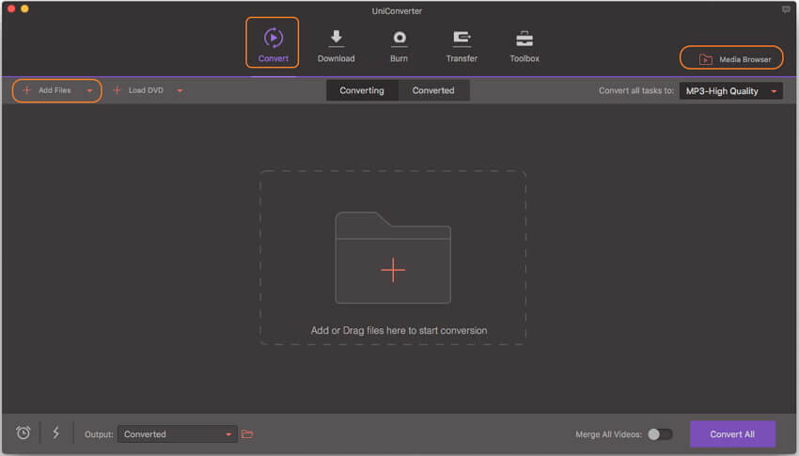The image size is (799, 456).
Task: Open the Convert section
Action: (x=273, y=44)
